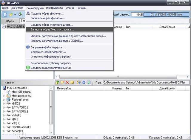Click the Мои ISO файлы disc icon
Image resolution: width=191 pixels, height=140 pixels.
8,92
